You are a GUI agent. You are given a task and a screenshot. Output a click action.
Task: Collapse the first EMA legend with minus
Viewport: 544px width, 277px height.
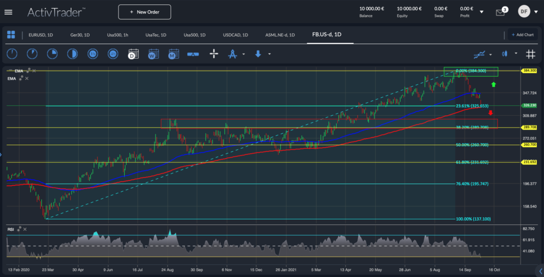coord(10,70)
